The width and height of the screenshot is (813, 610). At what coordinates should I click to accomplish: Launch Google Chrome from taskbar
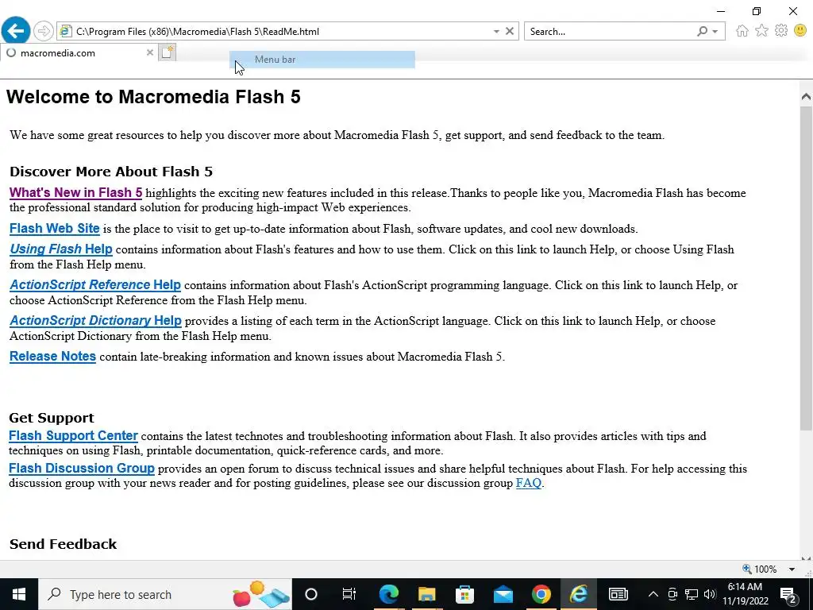541,594
